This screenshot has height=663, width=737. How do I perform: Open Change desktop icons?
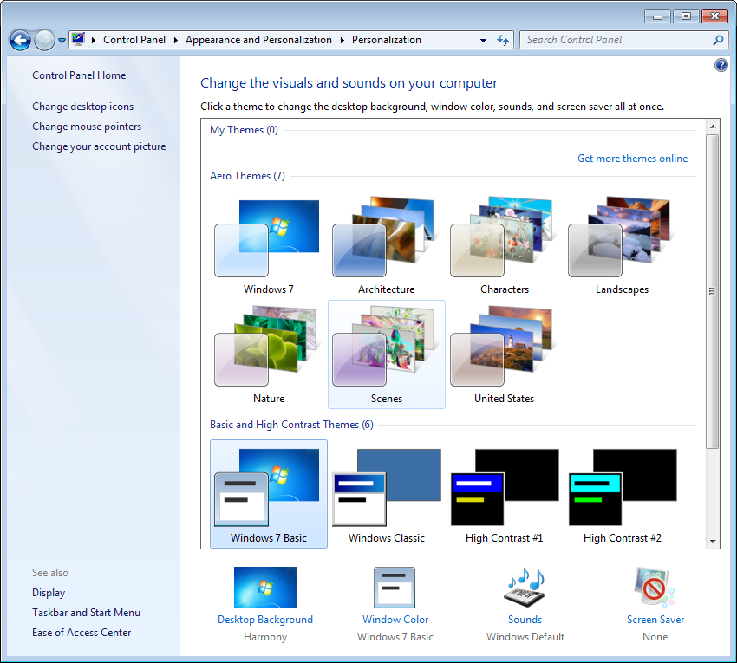[82, 107]
